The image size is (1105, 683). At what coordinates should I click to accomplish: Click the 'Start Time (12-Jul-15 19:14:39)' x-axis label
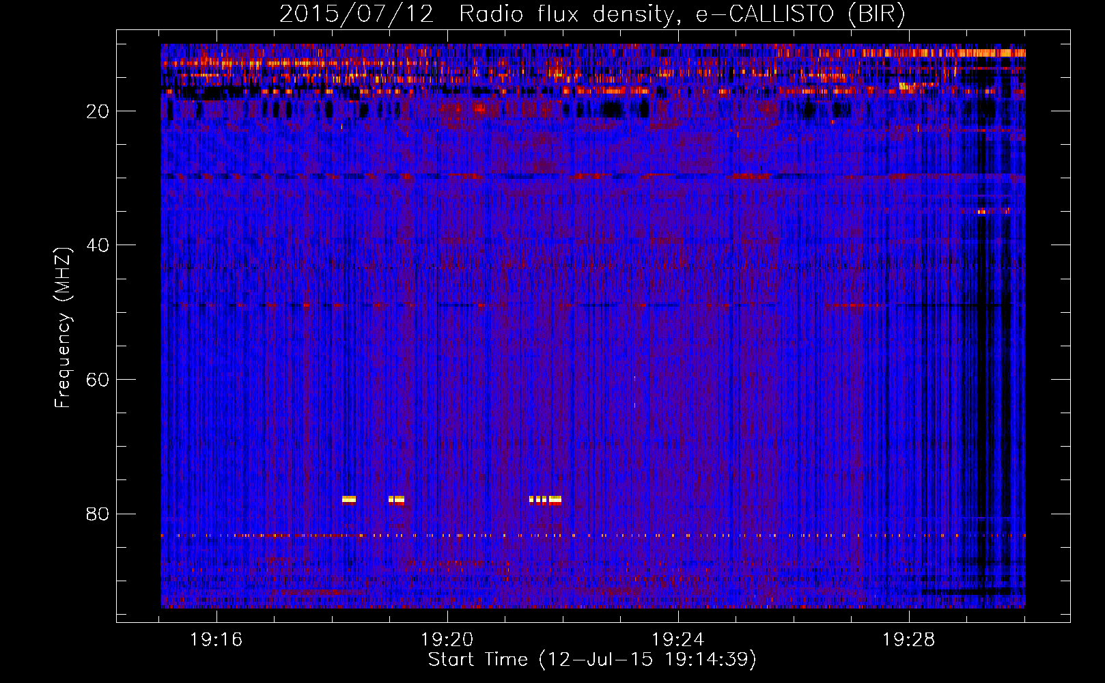(593, 660)
